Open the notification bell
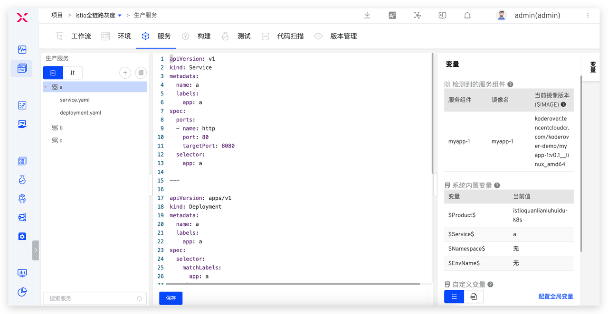This screenshot has height=314, width=608. pos(467,15)
